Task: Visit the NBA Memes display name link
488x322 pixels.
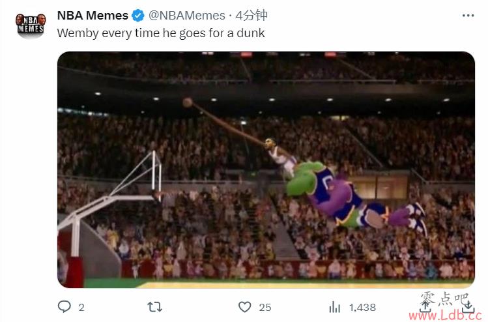Action: click(93, 15)
